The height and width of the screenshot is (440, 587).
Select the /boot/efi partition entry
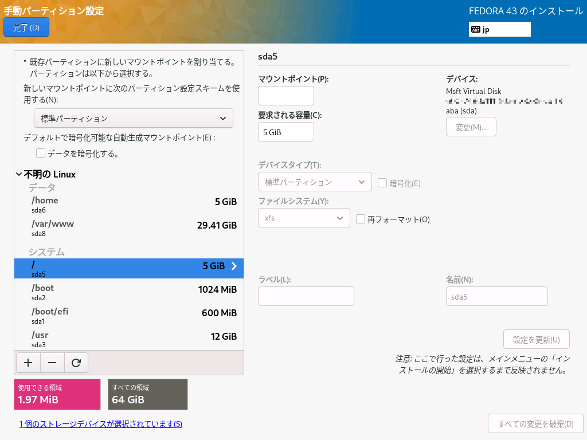point(129,316)
